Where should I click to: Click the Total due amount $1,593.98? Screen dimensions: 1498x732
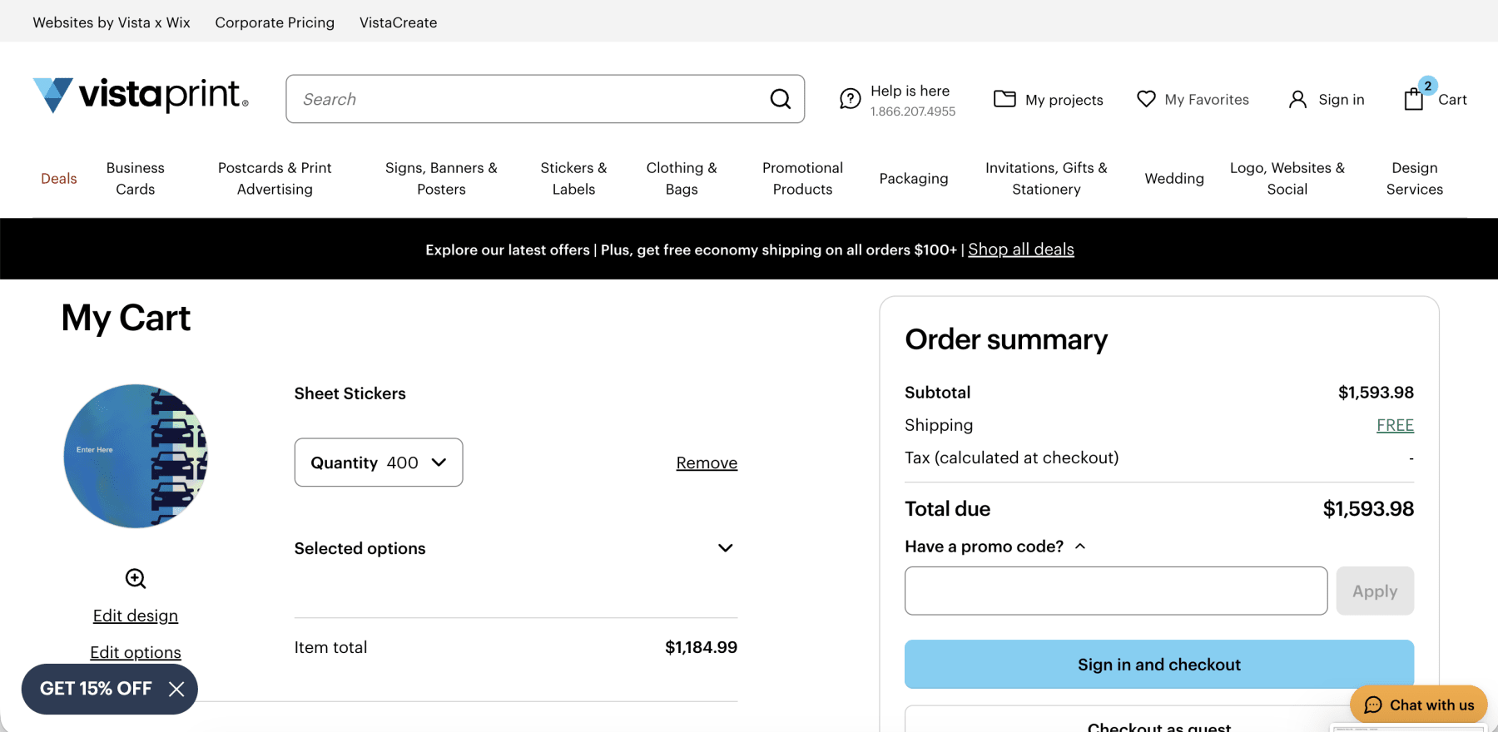pyautogui.click(x=1368, y=509)
